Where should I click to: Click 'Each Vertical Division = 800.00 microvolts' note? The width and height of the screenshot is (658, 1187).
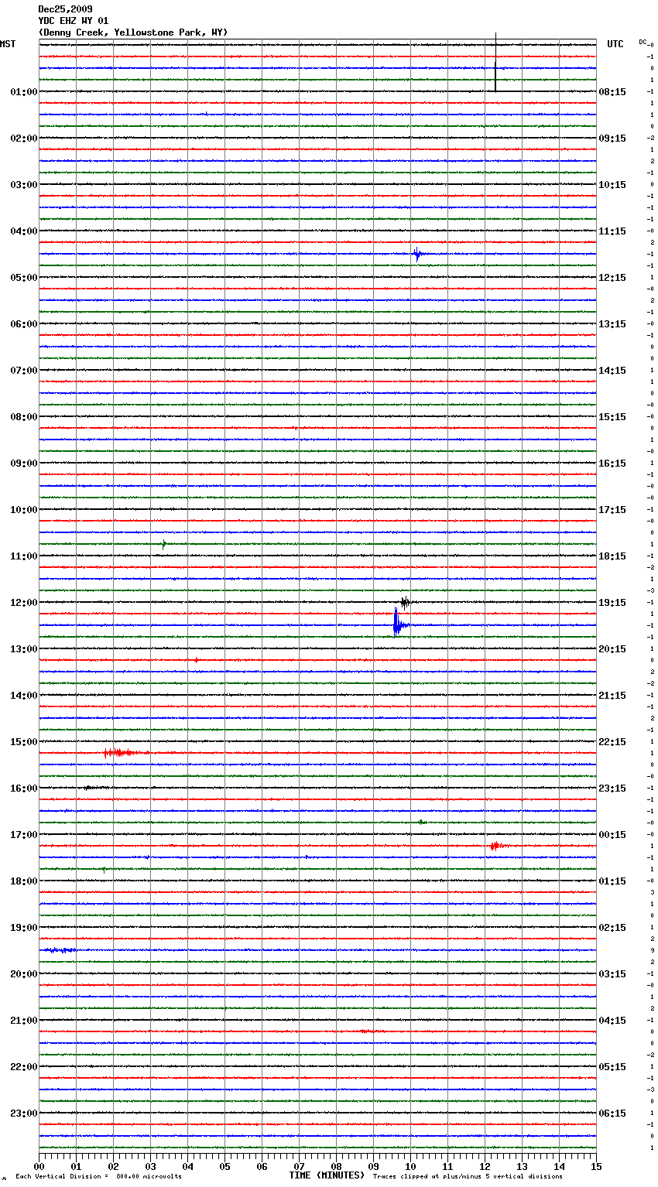[x=99, y=1176]
